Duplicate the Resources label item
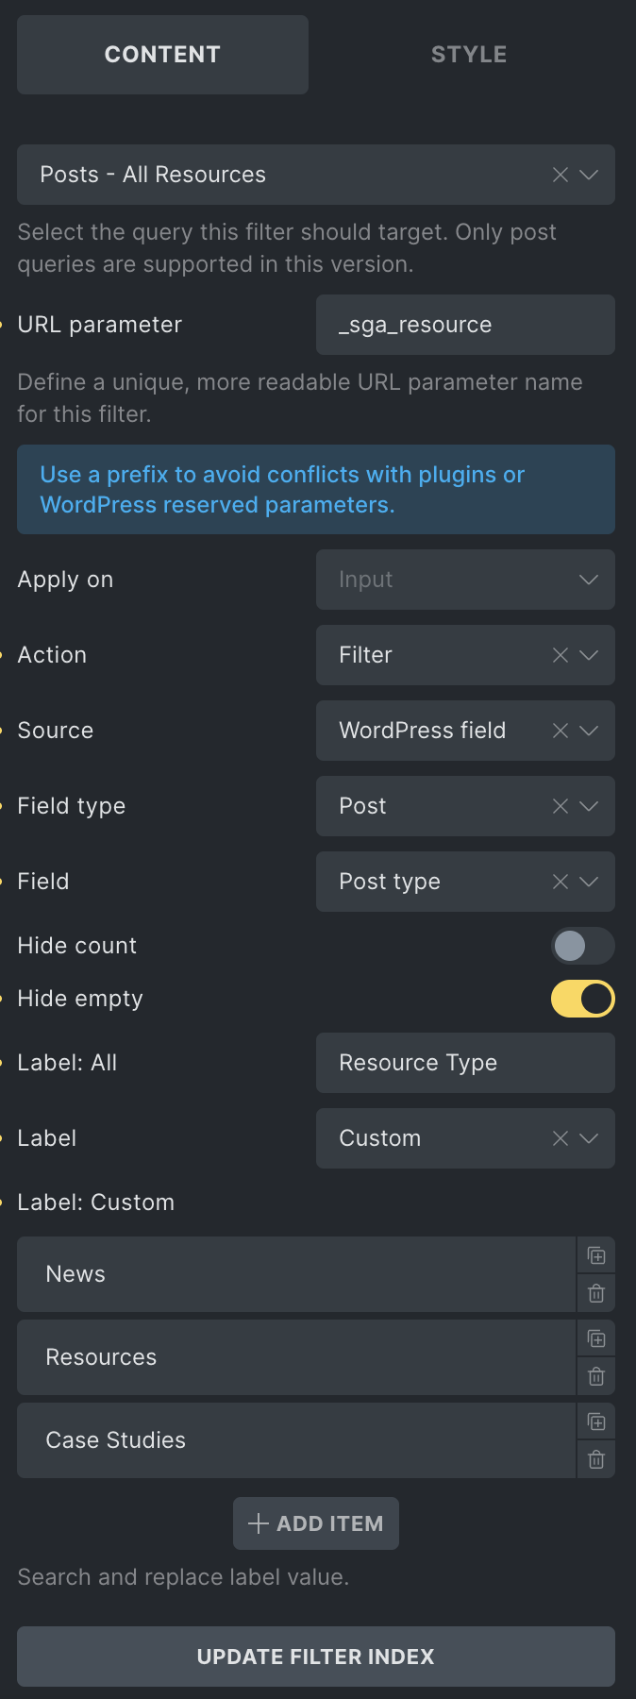The height and width of the screenshot is (1699, 636). click(596, 1338)
